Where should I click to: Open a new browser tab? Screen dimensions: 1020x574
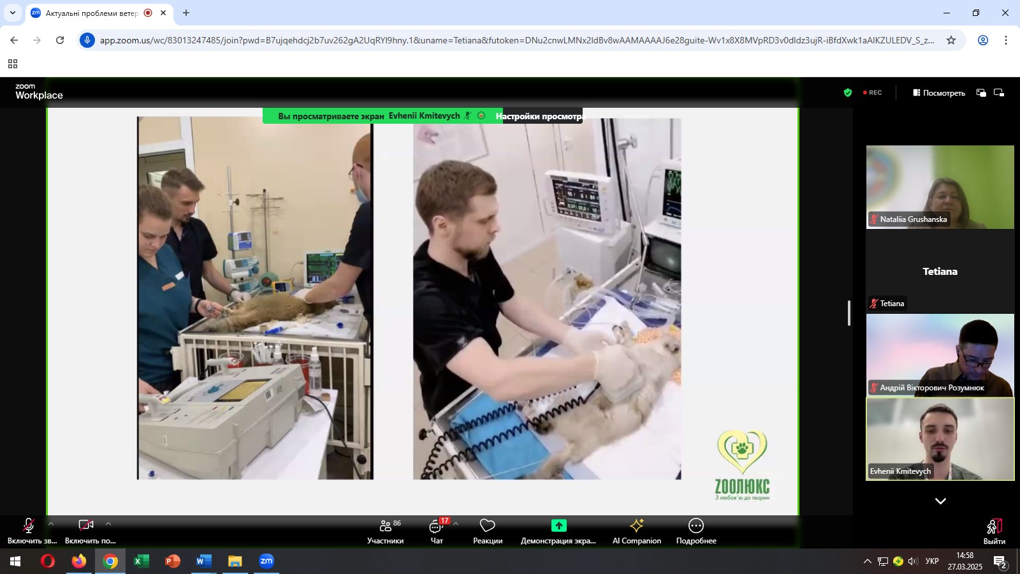point(186,13)
